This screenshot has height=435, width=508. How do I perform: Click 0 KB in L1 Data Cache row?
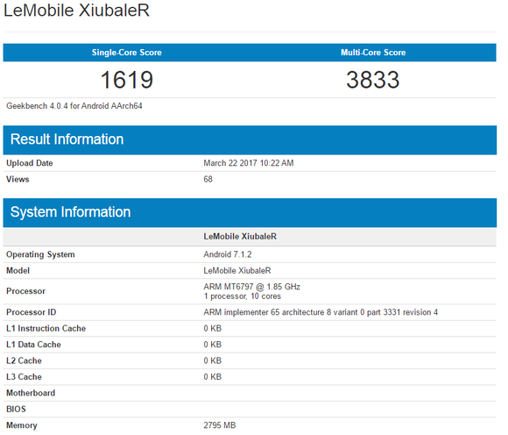(213, 345)
